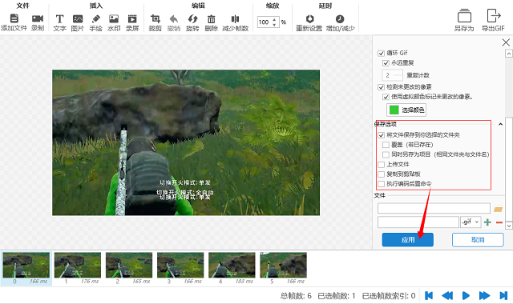Go to the previous frame
Viewport: 513px width, 304px height.
447,295
